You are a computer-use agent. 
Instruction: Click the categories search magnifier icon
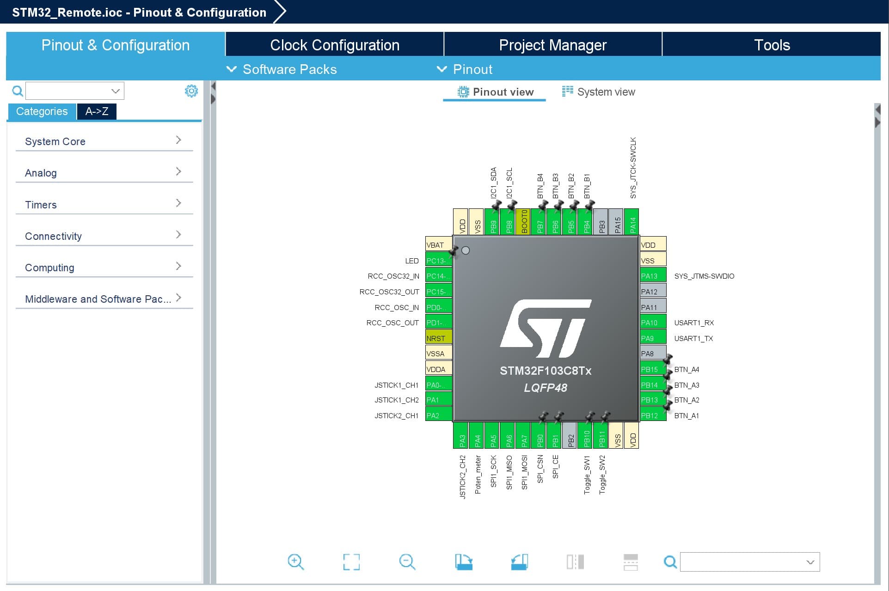pyautogui.click(x=17, y=91)
